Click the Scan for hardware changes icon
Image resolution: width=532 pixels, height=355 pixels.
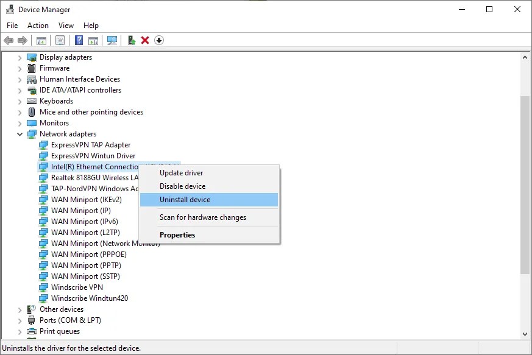tap(112, 40)
